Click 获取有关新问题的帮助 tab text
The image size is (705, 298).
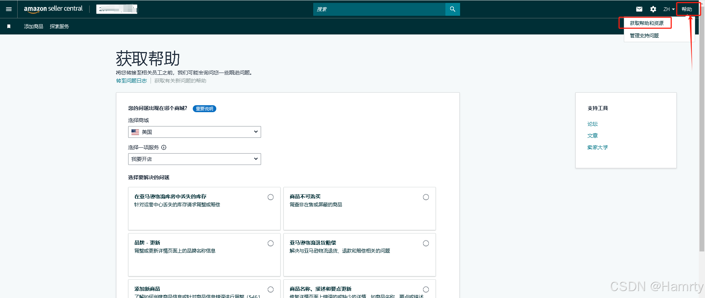(180, 81)
